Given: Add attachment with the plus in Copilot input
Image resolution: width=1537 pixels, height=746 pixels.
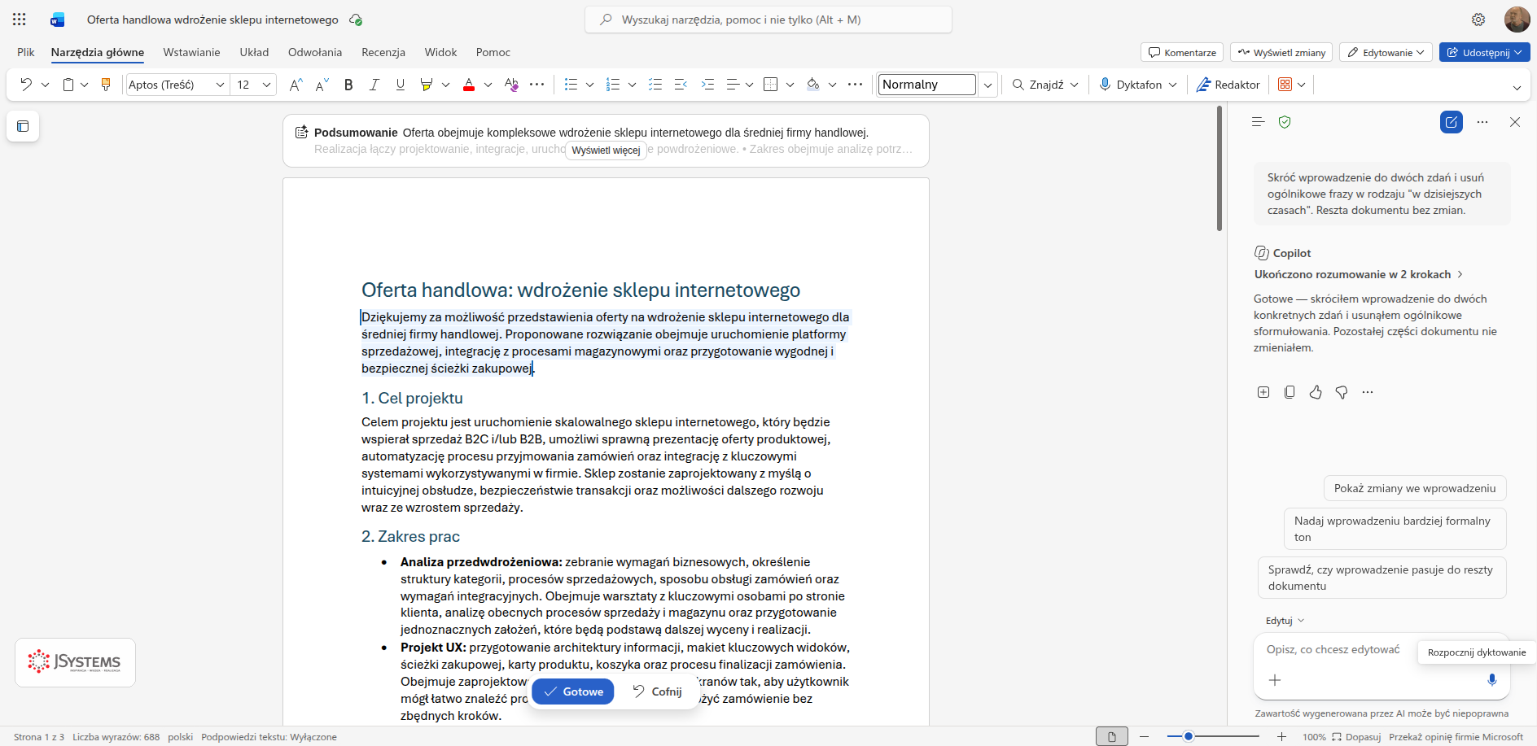Looking at the screenshot, I should click(x=1275, y=680).
